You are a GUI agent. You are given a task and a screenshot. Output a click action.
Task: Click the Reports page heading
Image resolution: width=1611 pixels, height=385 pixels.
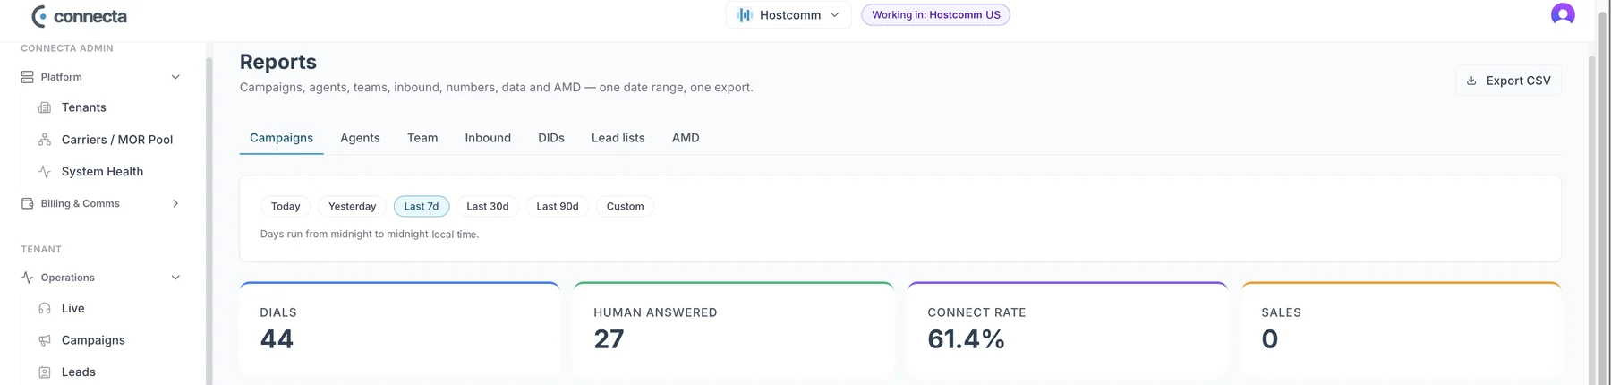(278, 62)
